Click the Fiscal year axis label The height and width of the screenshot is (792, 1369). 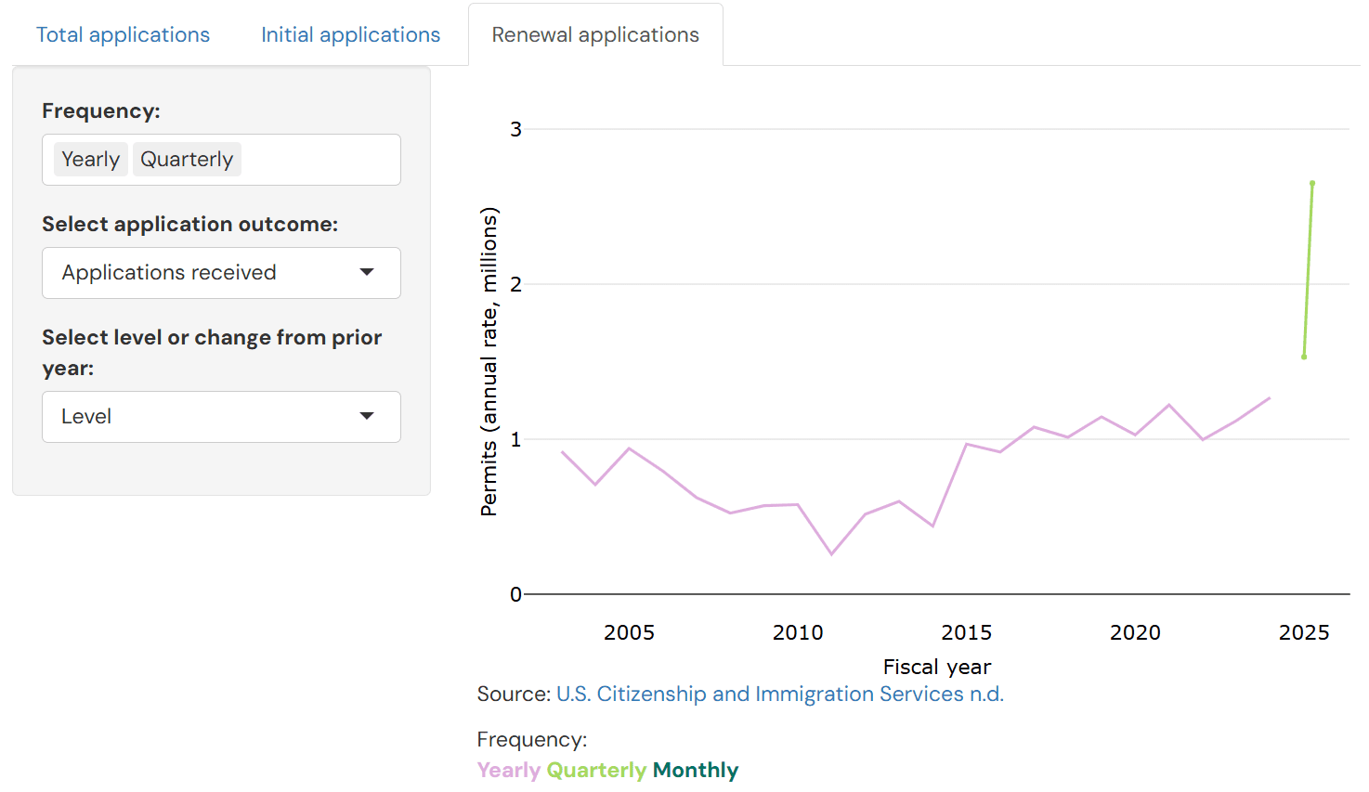(937, 667)
